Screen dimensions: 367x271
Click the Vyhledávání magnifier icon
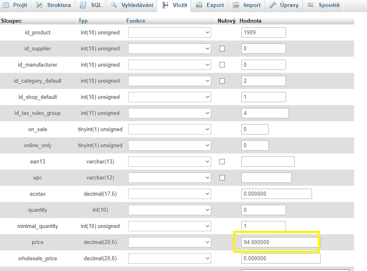[114, 5]
